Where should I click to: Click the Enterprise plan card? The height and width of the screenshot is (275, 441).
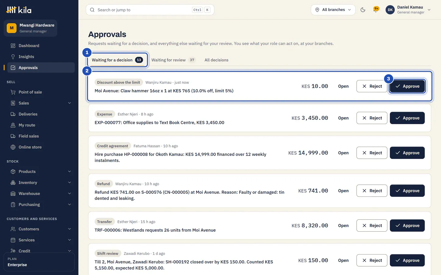pyautogui.click(x=39, y=262)
